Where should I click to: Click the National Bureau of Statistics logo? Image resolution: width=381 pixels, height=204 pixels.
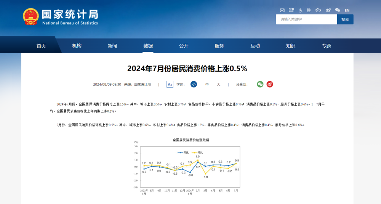point(60,17)
